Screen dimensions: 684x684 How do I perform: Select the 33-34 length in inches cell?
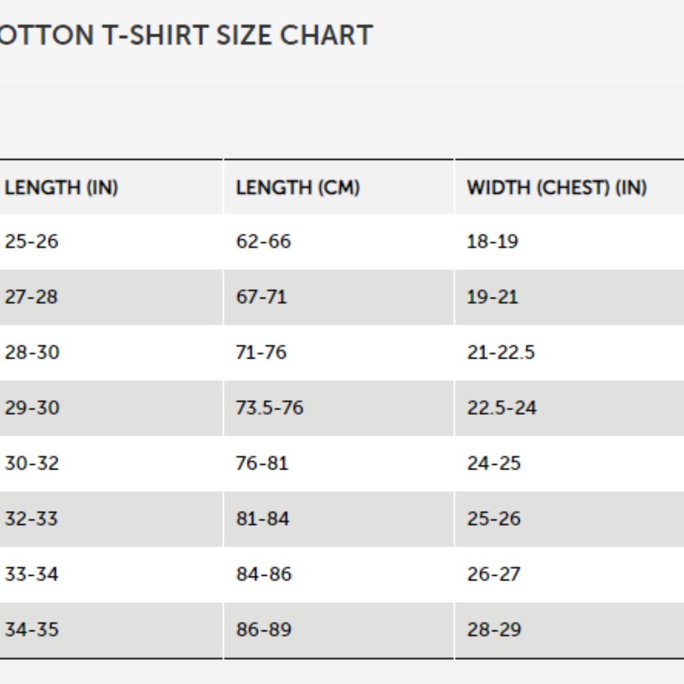111,574
